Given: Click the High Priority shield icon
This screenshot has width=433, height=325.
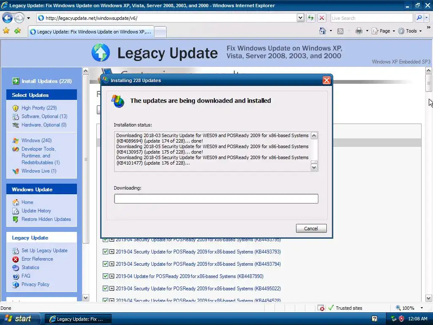Looking at the screenshot, I should pos(16,108).
